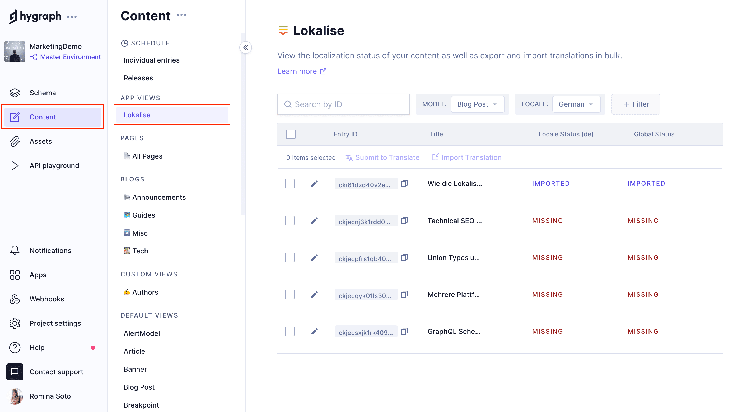
Task: Open All Pages under the Pages section
Action: [147, 156]
